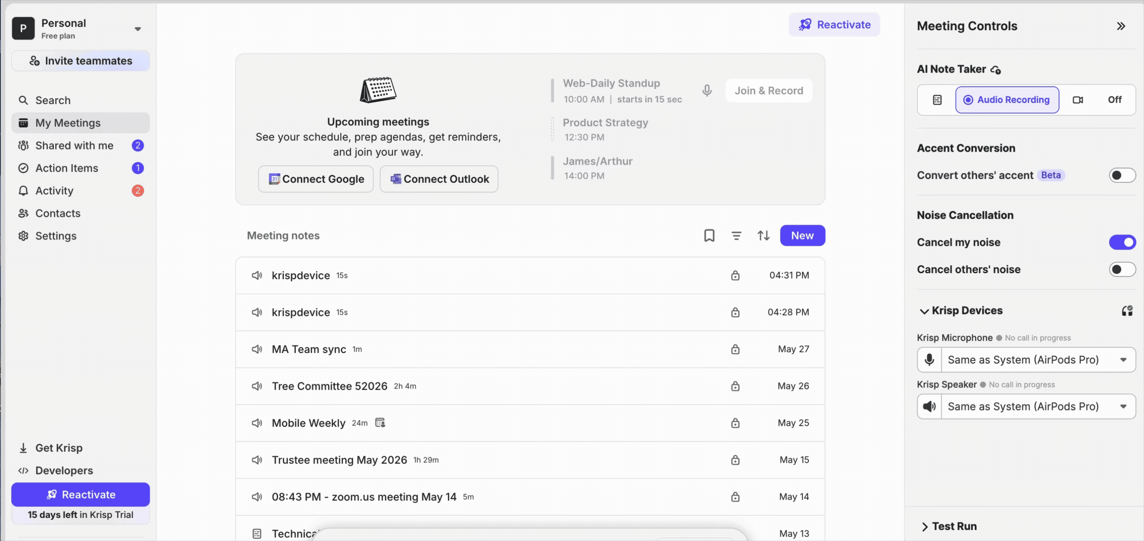The width and height of the screenshot is (1144, 541).
Task: Open Contacts page
Action: 80,214
